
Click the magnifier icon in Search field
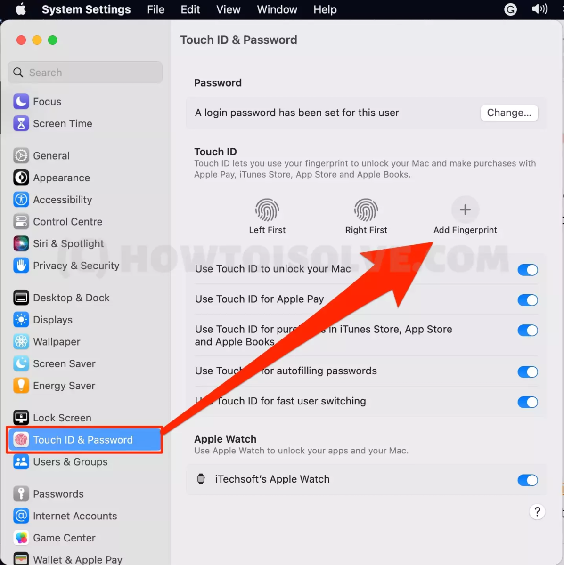18,73
